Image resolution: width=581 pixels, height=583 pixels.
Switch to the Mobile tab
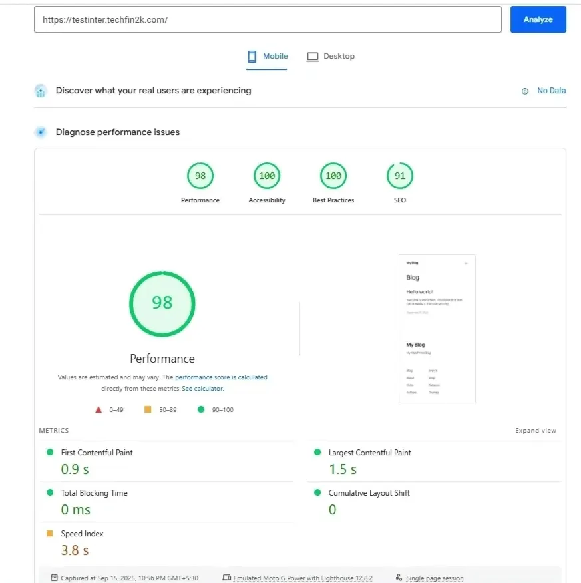click(267, 56)
